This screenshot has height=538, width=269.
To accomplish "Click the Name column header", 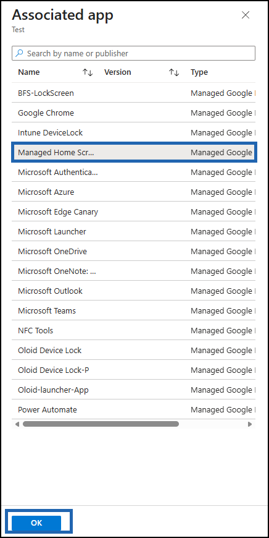I will [29, 72].
